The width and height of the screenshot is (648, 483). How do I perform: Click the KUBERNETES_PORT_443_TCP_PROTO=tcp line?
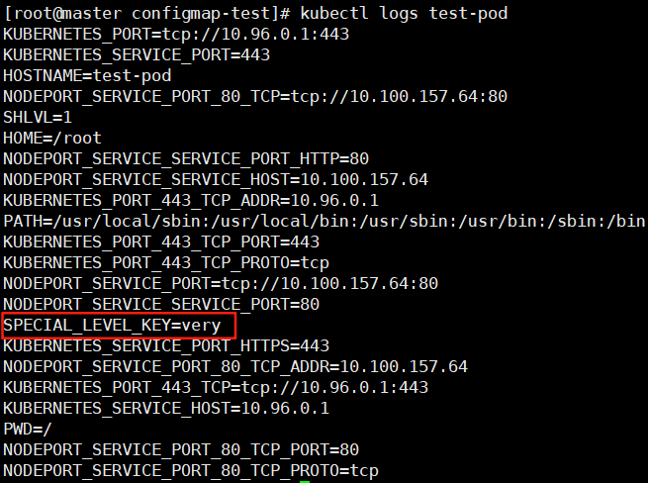pyautogui.click(x=166, y=262)
